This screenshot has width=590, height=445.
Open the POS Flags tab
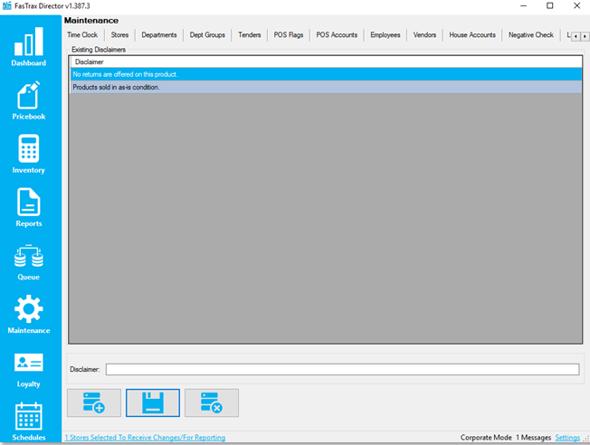click(x=289, y=35)
